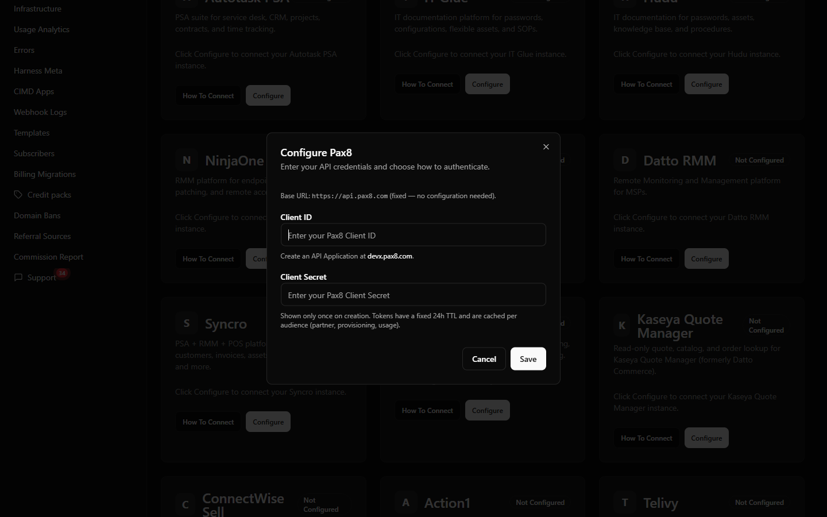Open How To Connect for Kaseya Quote Manager
This screenshot has width=827, height=517.
(x=646, y=438)
